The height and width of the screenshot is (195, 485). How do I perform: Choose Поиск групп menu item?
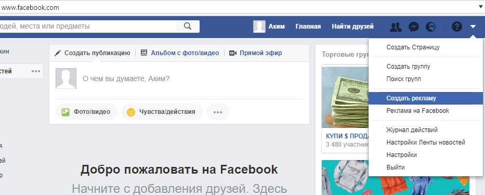(426, 79)
